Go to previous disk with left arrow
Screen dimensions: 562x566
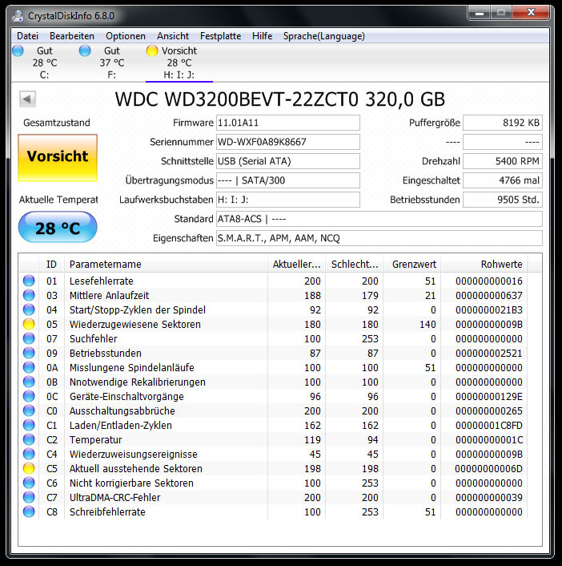tap(27, 99)
